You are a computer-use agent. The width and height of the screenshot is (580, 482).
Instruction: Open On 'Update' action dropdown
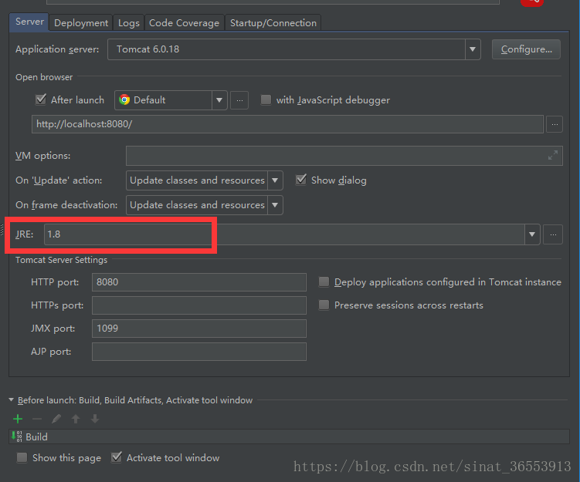coord(275,180)
